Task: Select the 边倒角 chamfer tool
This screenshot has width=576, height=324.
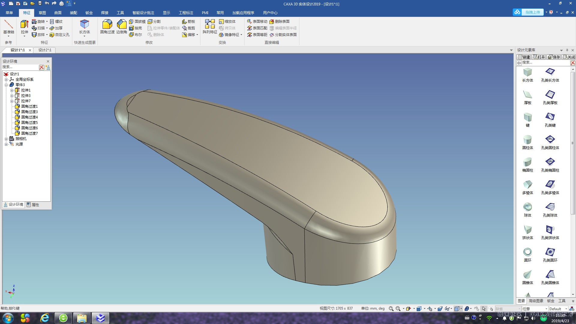Action: [x=121, y=25]
